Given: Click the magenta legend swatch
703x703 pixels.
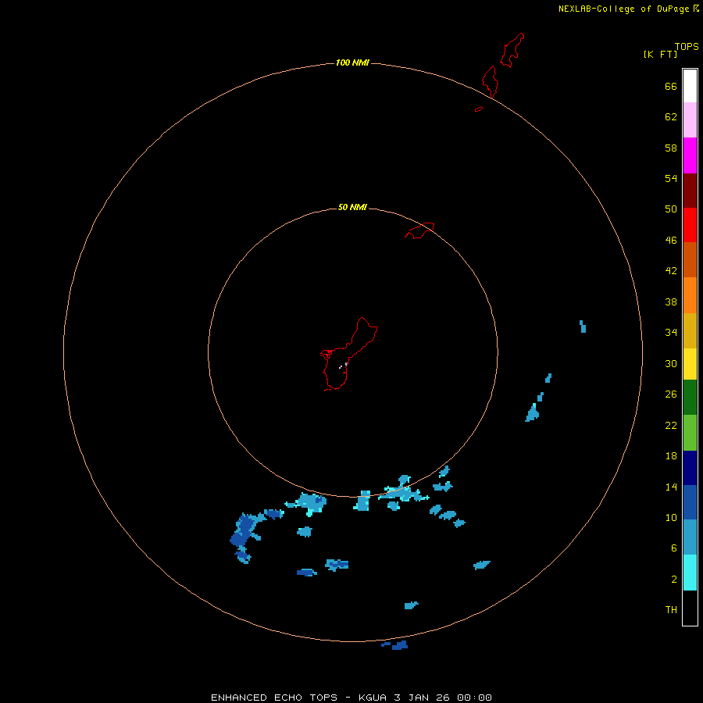Looking at the screenshot, I should (690, 155).
